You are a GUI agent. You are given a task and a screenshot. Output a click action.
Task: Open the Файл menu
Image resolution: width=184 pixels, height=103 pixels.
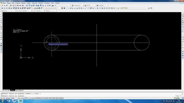tap(4, 3)
